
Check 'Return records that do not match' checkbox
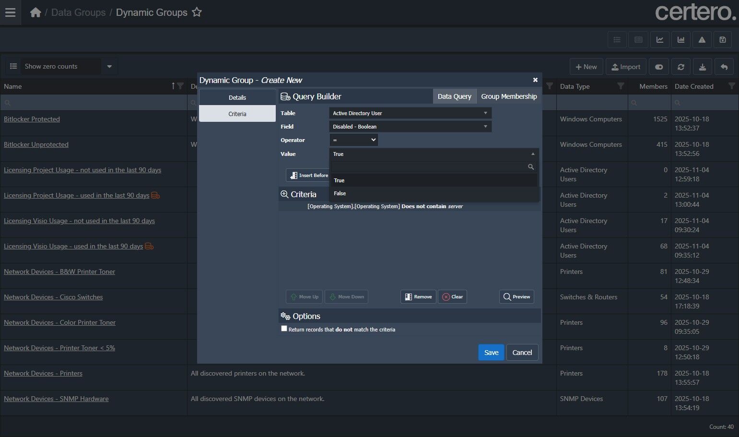pyautogui.click(x=284, y=329)
